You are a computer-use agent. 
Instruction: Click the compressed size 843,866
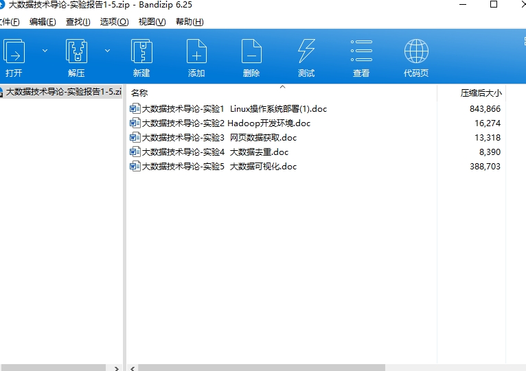485,108
